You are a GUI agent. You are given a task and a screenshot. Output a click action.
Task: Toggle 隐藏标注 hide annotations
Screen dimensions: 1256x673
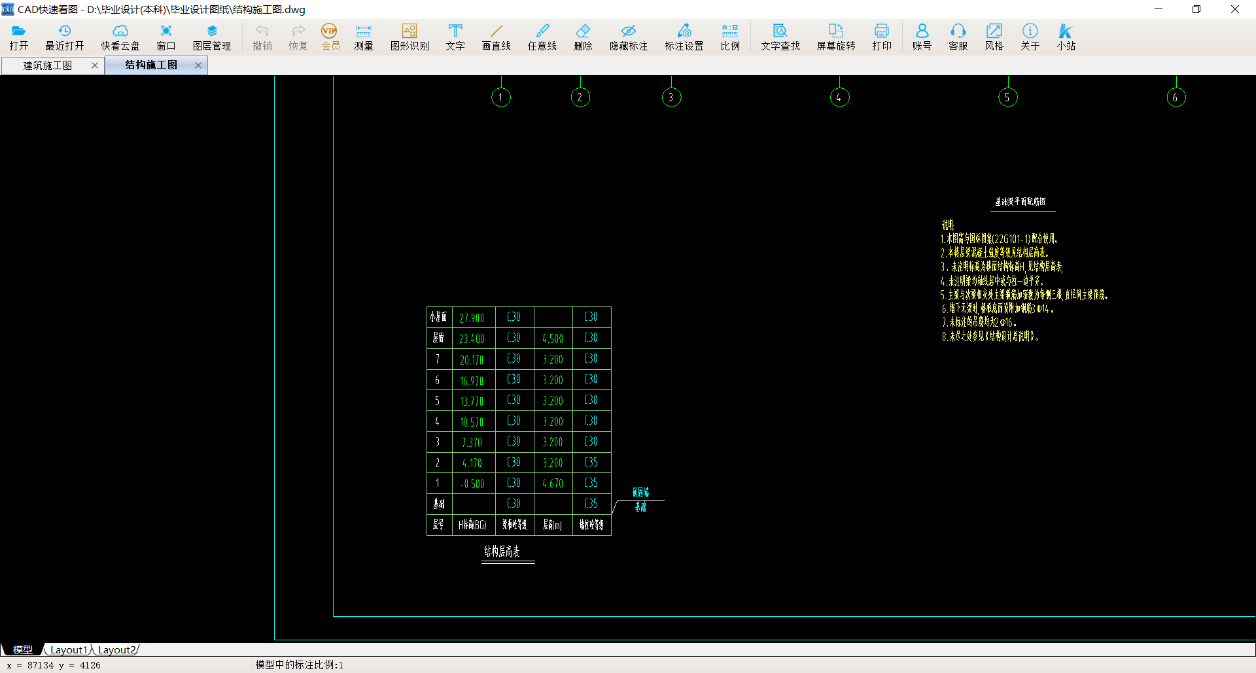[x=628, y=37]
